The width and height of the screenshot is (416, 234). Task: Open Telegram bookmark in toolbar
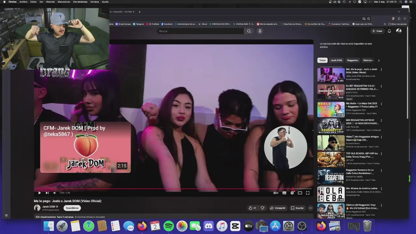pos(138,24)
